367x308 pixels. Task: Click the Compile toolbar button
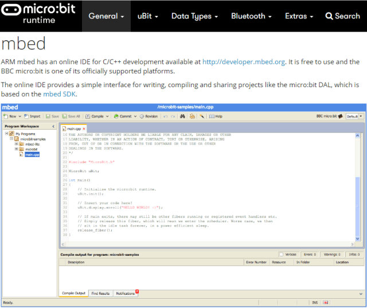pyautogui.click(x=97, y=116)
